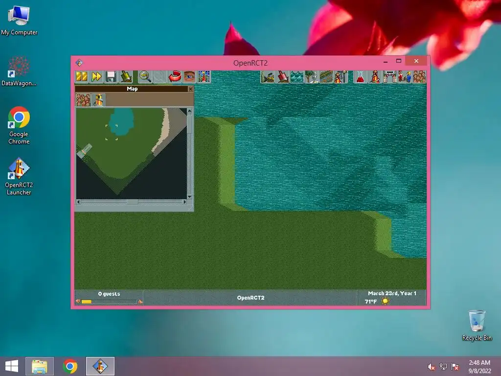The width and height of the screenshot is (501, 376).
Task: Click the 71°F temperature readout
Action: (371, 301)
